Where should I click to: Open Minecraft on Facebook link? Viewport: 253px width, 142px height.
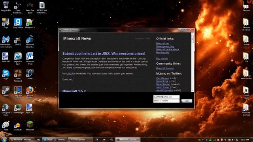click(x=168, y=49)
